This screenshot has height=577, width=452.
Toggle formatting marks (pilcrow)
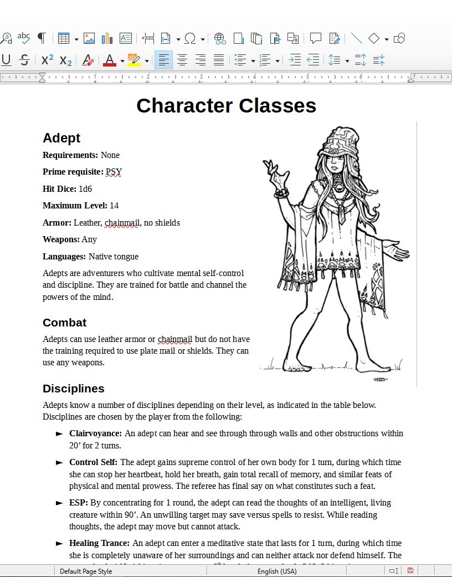[x=42, y=38]
